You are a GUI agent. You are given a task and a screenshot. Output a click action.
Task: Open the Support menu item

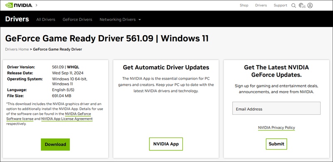[280, 5]
